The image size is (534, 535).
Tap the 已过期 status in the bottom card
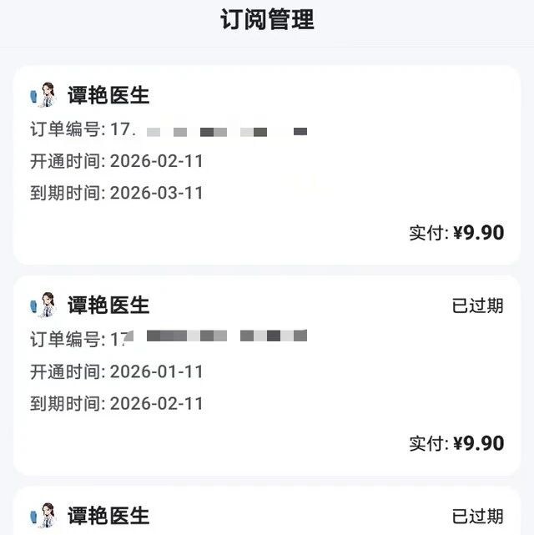tap(477, 516)
